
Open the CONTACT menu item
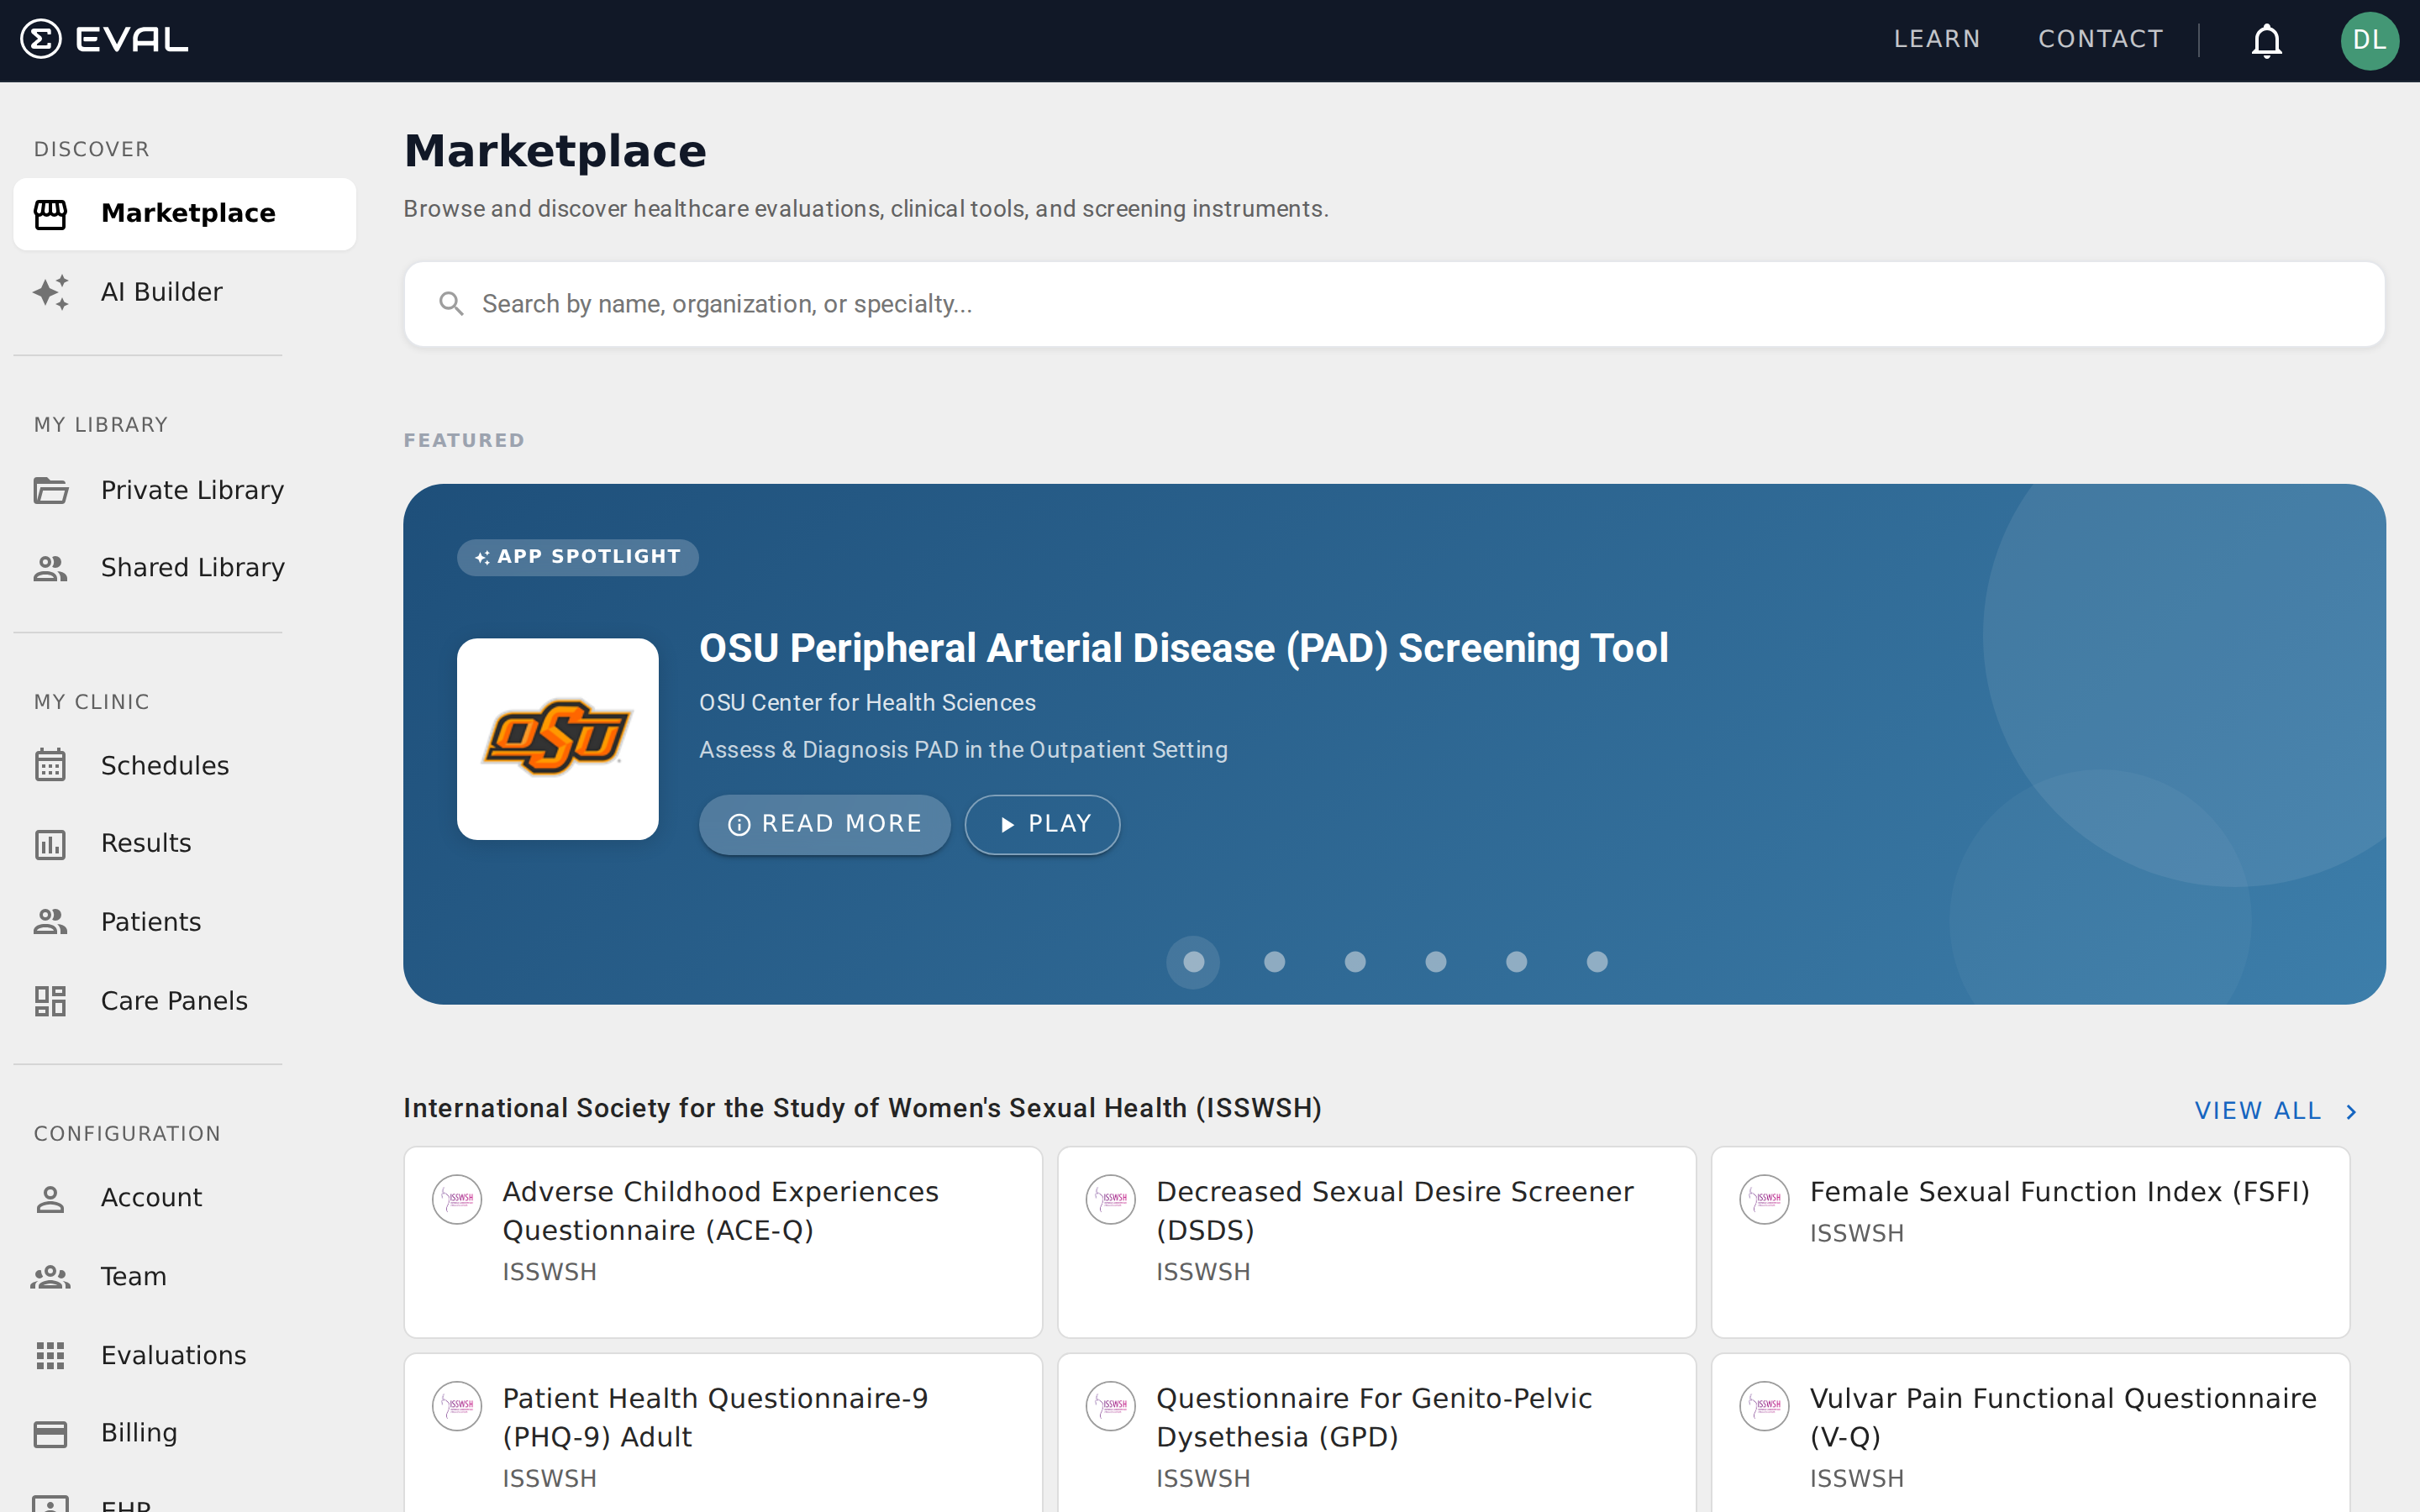click(2100, 39)
